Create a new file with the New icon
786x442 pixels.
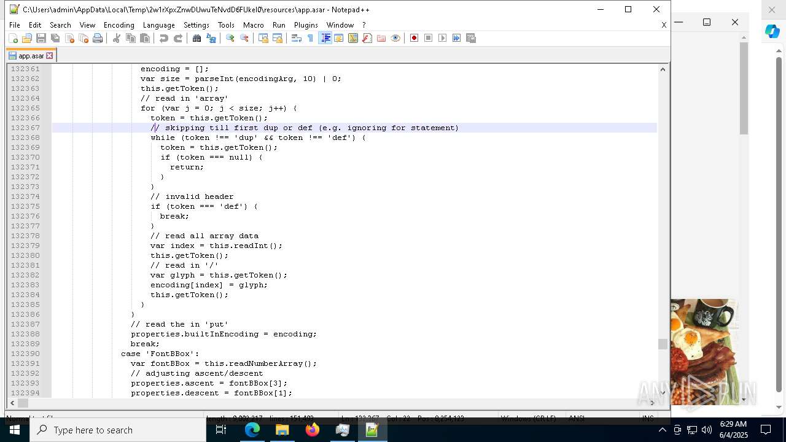pos(13,38)
